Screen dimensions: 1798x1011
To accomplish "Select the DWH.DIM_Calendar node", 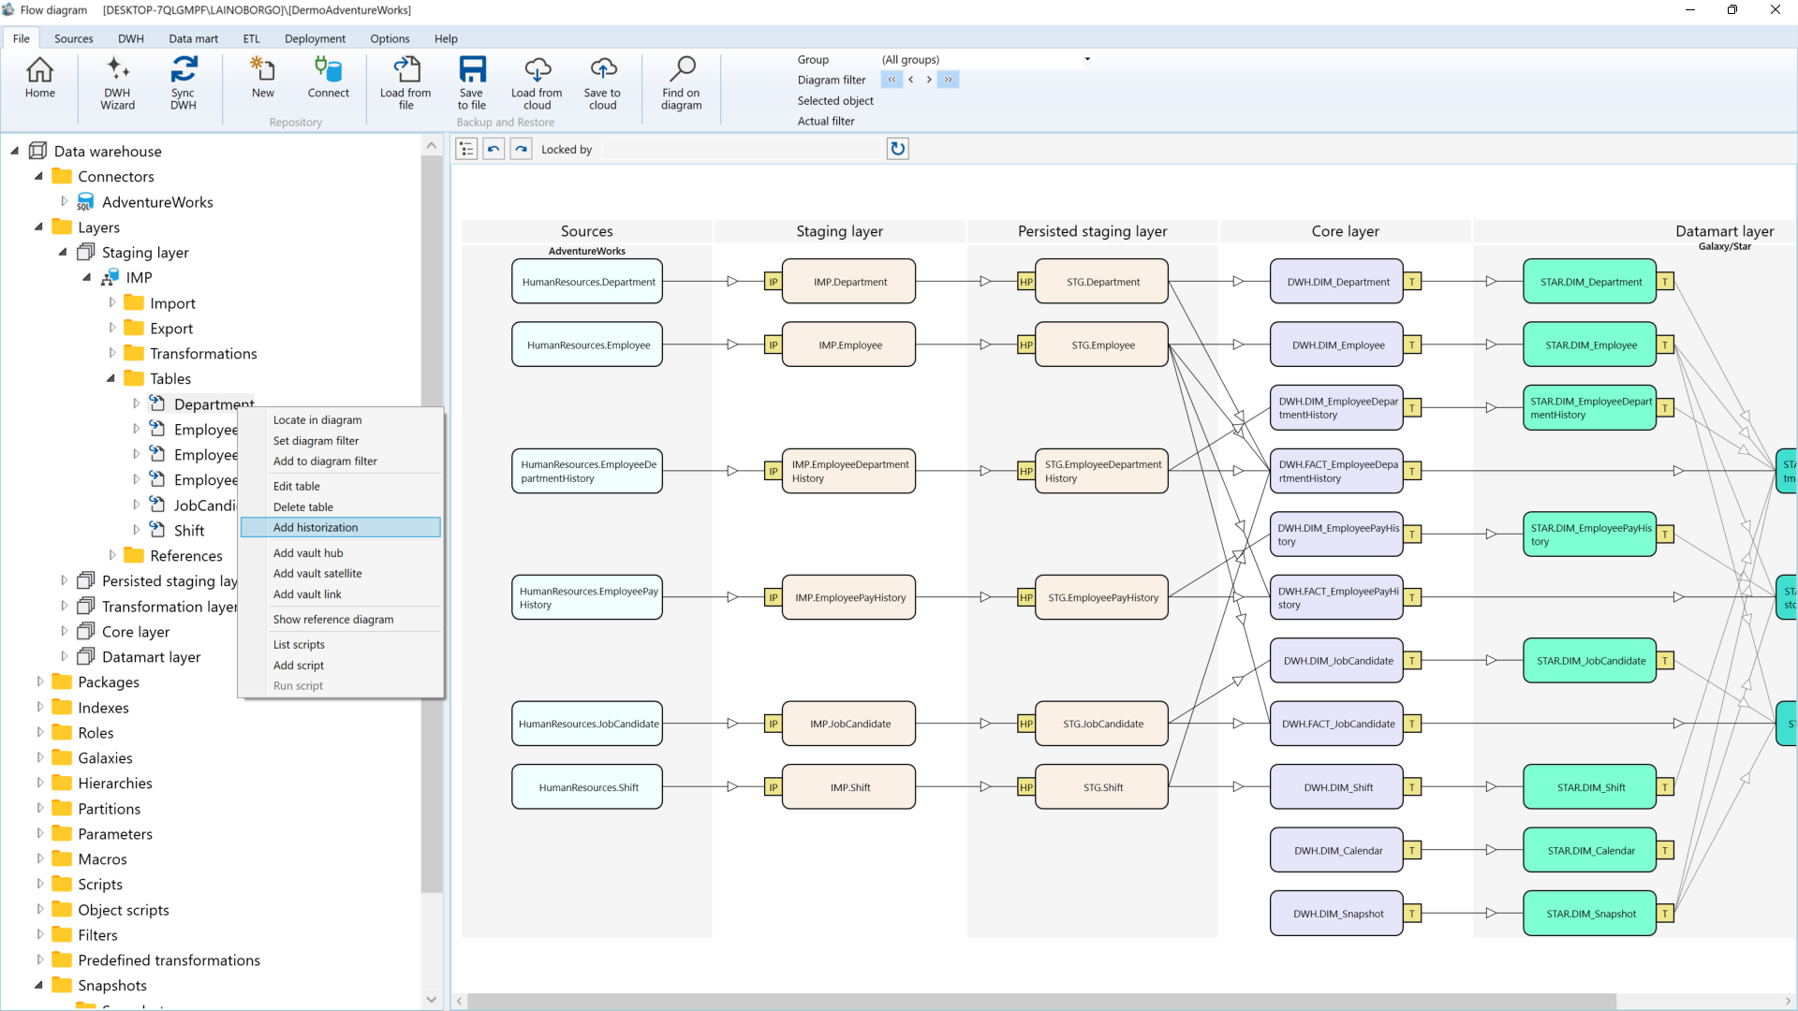I will 1337,851.
